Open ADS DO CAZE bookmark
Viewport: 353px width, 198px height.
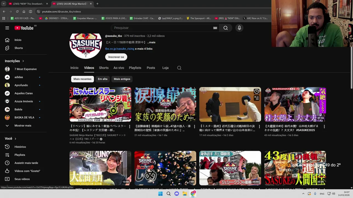(x=23, y=18)
